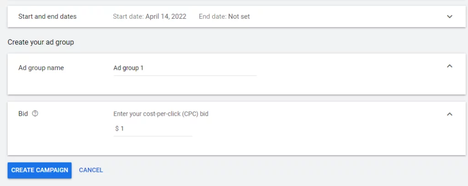Click the Ad group name label
This screenshot has width=468, height=186.
coord(41,68)
